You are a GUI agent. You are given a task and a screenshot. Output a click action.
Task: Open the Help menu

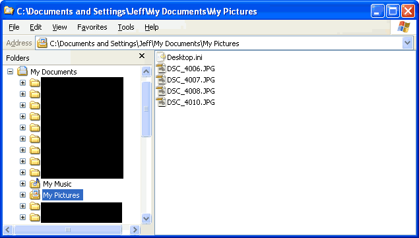pyautogui.click(x=152, y=27)
